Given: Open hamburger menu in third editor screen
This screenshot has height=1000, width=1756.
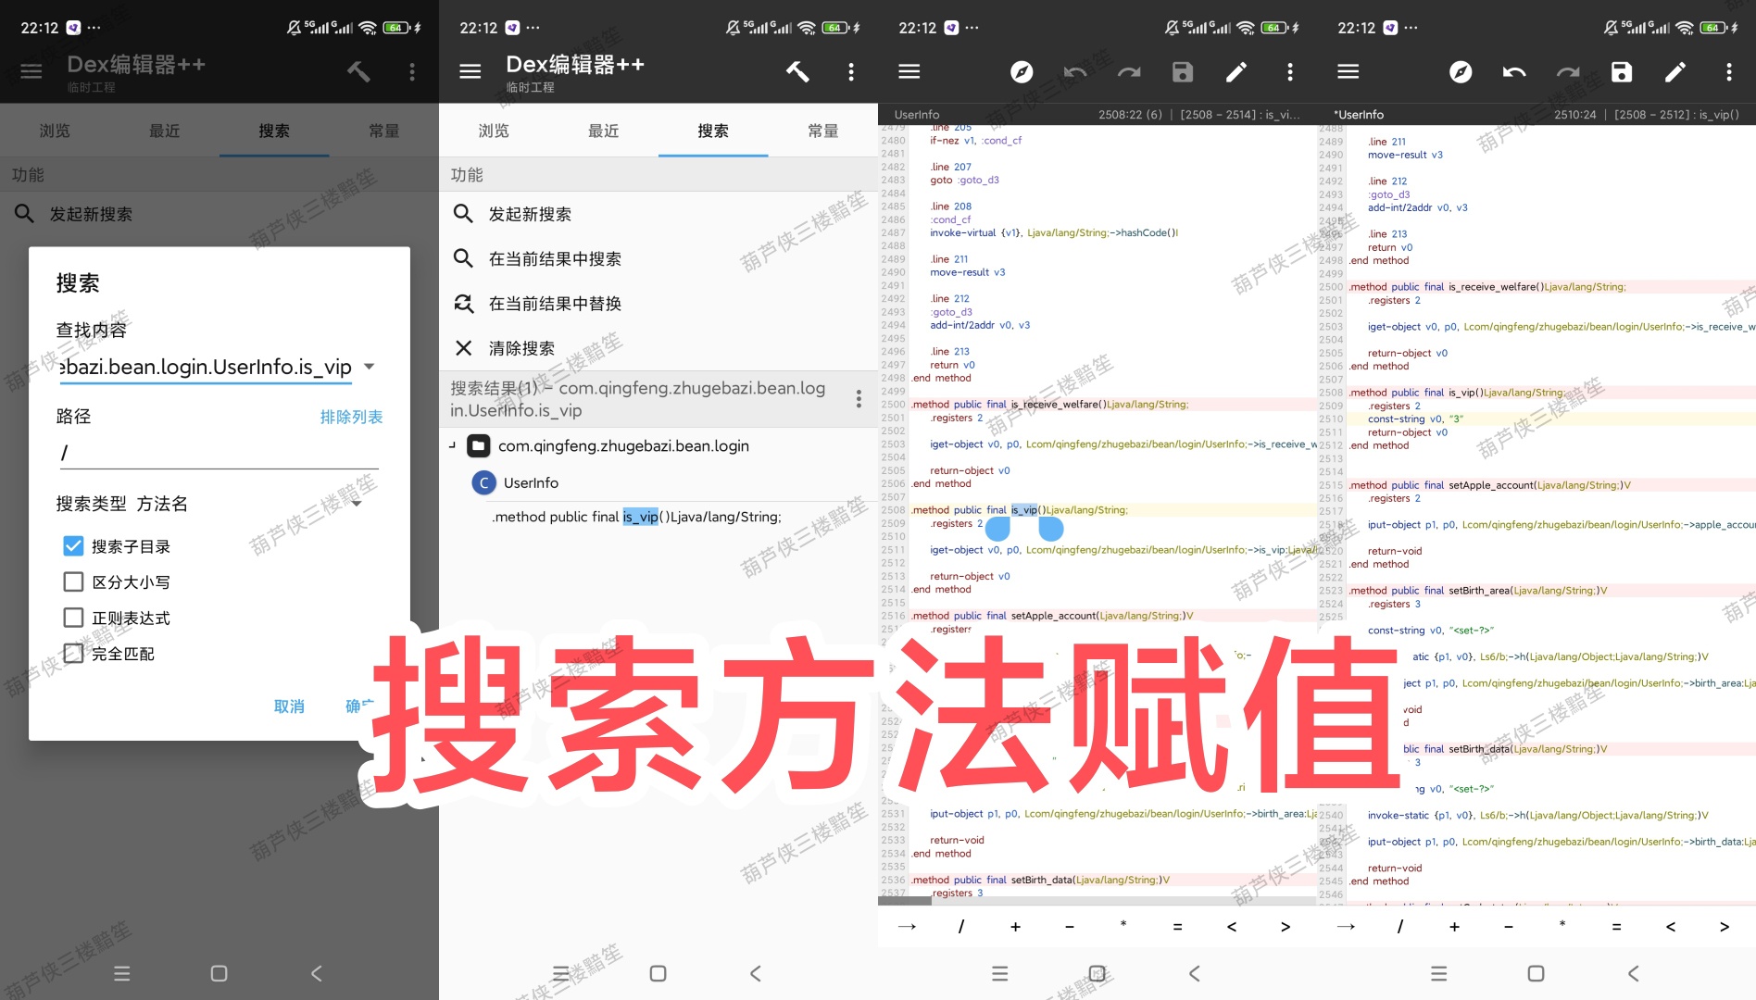Looking at the screenshot, I should pos(909,71).
